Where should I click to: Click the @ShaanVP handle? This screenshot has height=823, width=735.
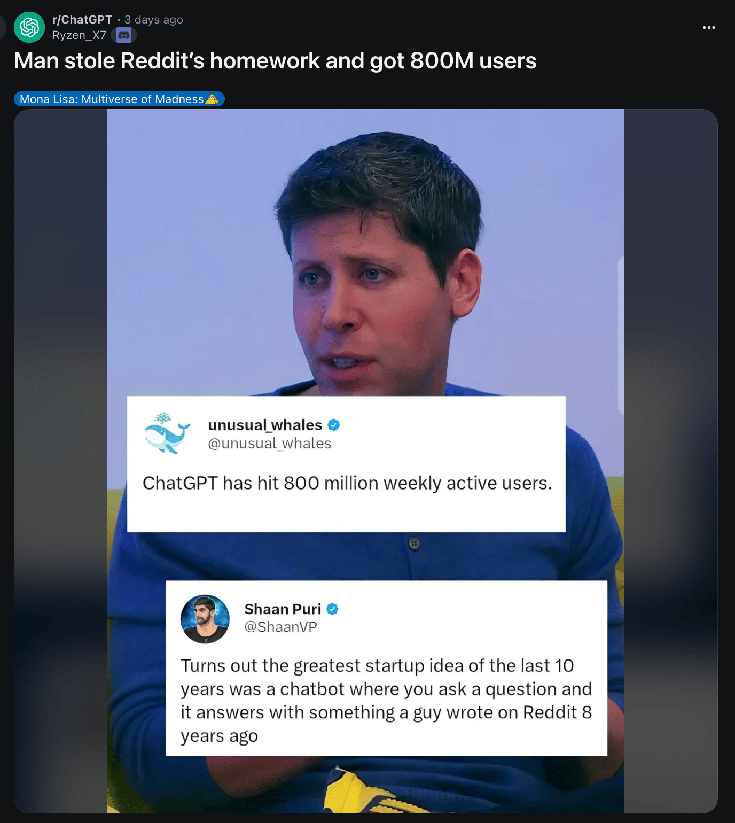(280, 627)
